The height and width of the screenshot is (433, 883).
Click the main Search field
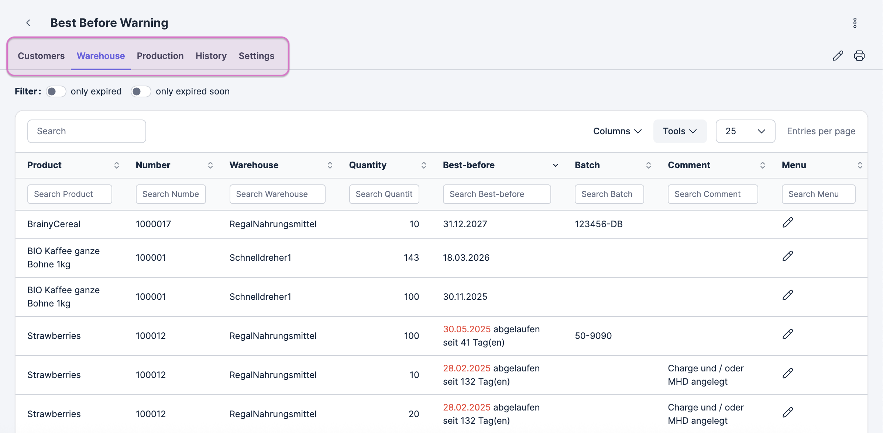(x=86, y=131)
